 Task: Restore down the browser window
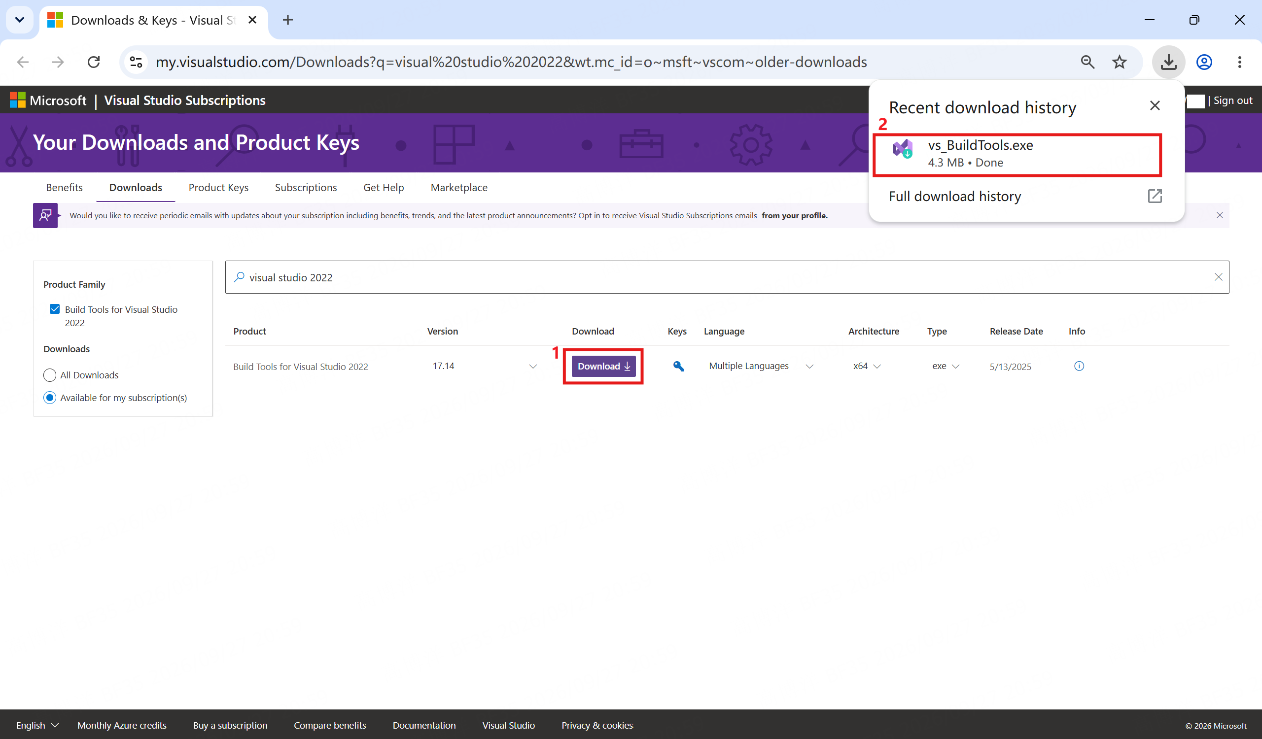point(1194,20)
